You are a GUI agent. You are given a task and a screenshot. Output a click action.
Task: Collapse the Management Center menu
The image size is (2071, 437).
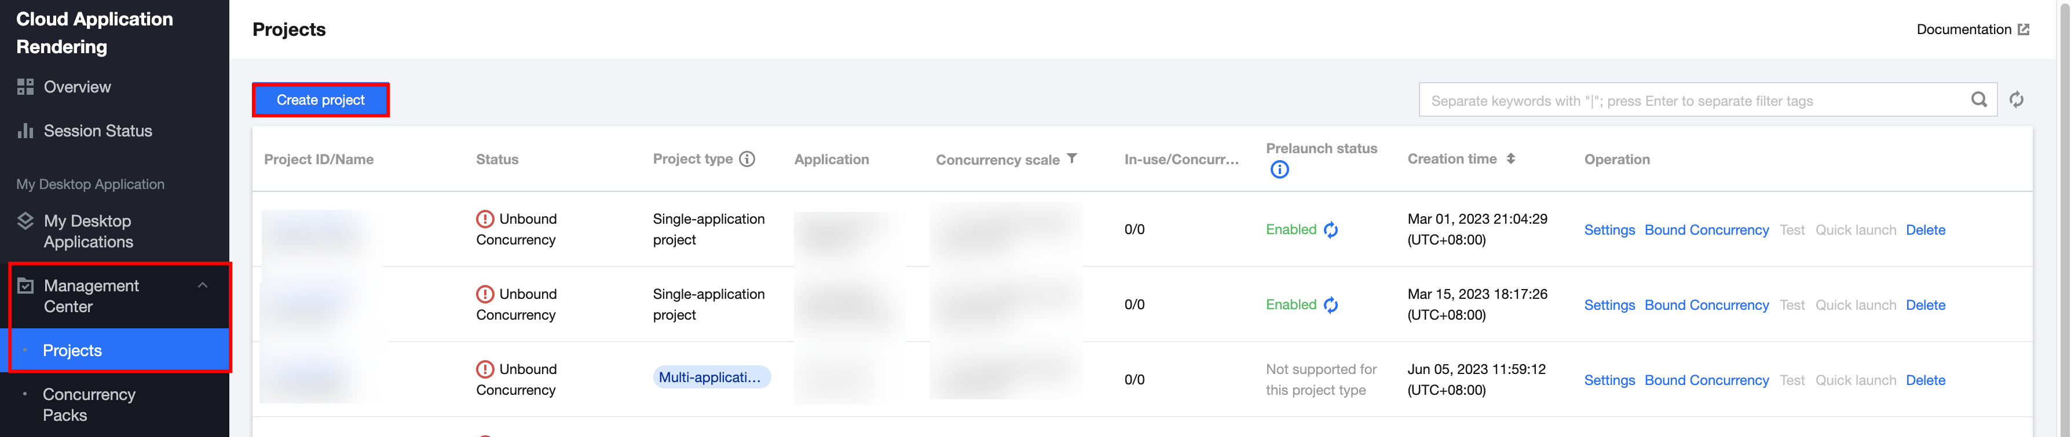pyautogui.click(x=203, y=286)
